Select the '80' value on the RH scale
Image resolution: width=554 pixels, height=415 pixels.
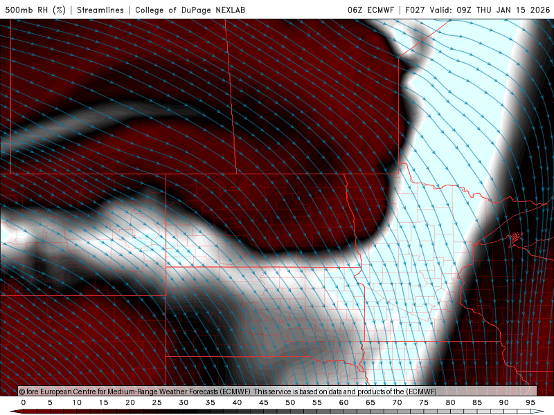(x=450, y=403)
